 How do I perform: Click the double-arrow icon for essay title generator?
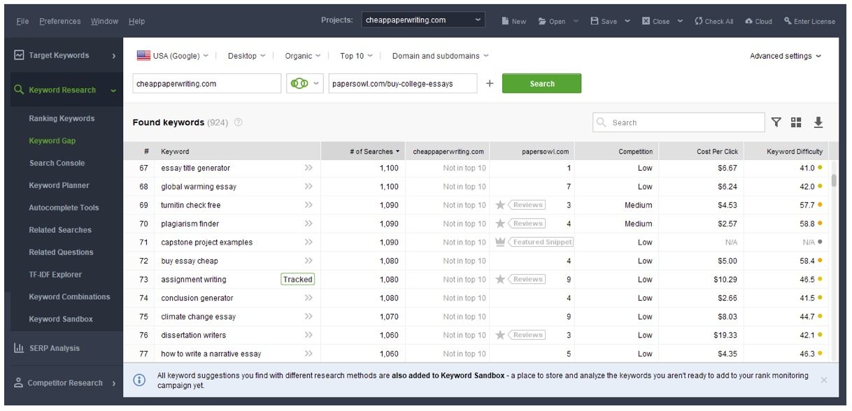pyautogui.click(x=308, y=168)
